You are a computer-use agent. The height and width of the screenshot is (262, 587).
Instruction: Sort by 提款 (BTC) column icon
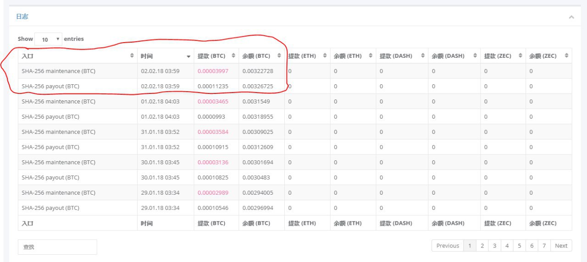(233, 56)
